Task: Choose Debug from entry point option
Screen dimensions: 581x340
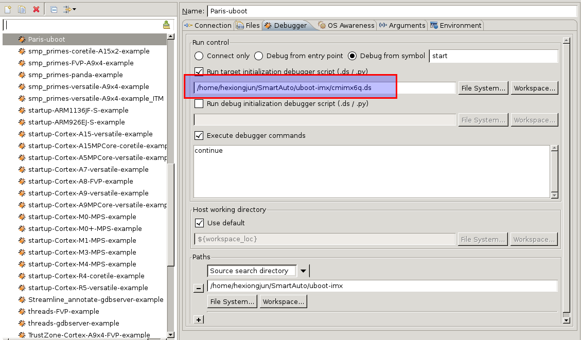Action: tap(258, 56)
